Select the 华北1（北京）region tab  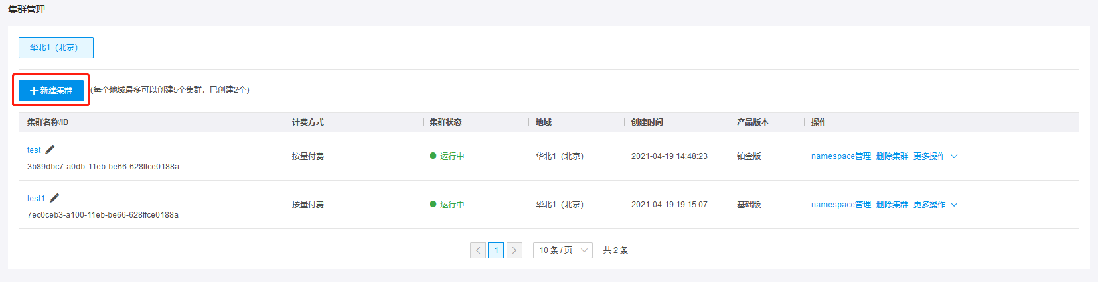(x=56, y=48)
